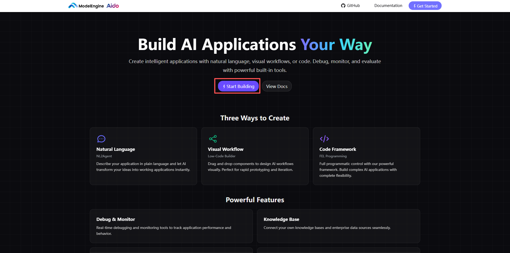
Task: Click the Get Started button
Action: tap(425, 6)
